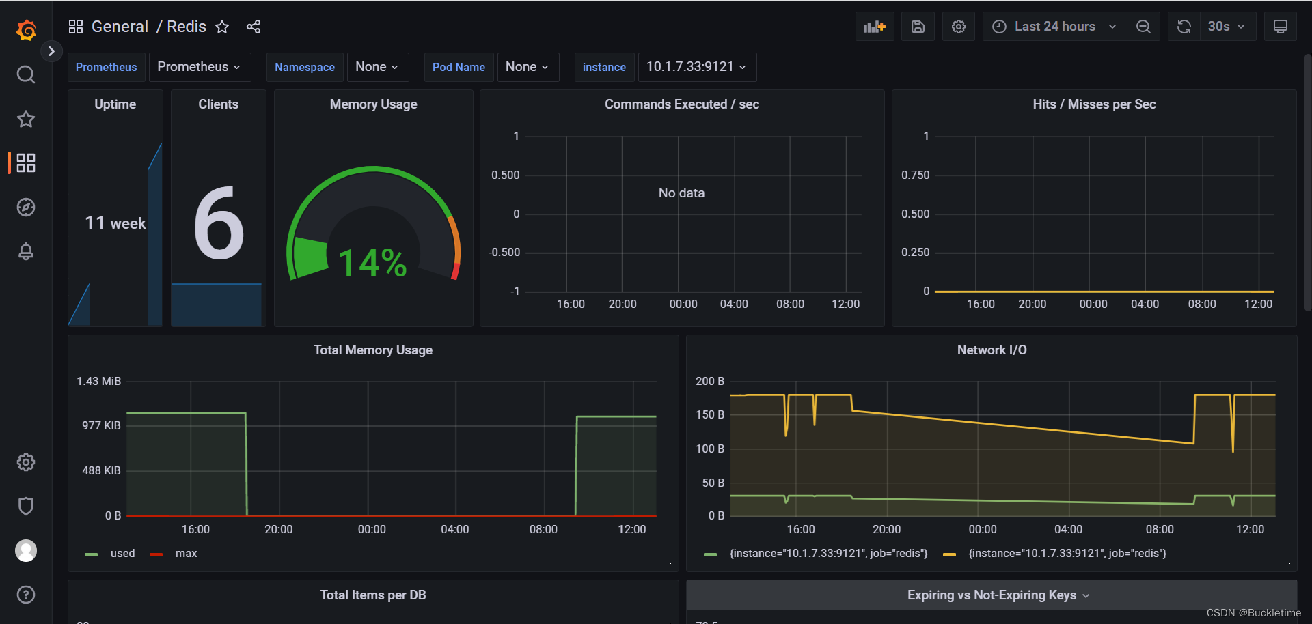Open the Memory Usage panel title menu
This screenshot has width=1312, height=624.
[373, 104]
